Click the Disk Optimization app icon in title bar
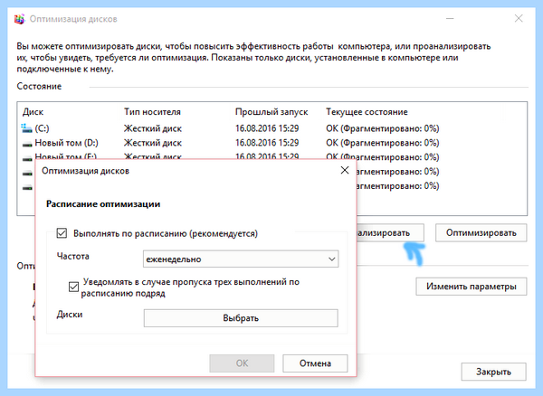 [x=19, y=19]
